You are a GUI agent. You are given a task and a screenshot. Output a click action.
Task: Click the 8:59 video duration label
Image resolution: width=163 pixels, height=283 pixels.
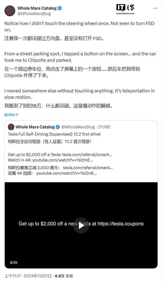pyautogui.click(x=14, y=262)
